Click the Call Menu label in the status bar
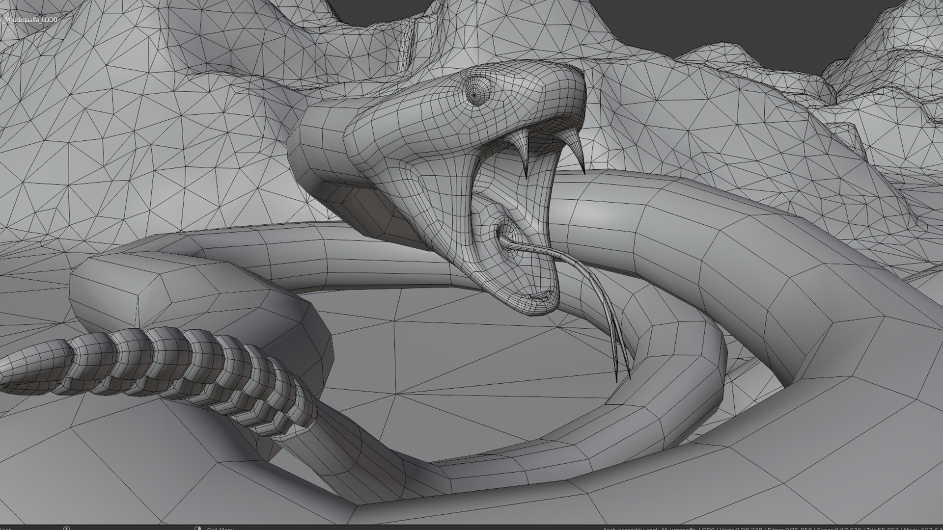Screen dimensions: 943x530 [x=221, y=529]
